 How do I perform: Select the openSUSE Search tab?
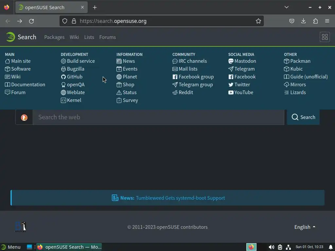pos(51,7)
